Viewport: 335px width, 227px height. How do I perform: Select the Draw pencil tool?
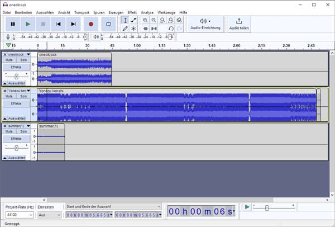click(125, 29)
